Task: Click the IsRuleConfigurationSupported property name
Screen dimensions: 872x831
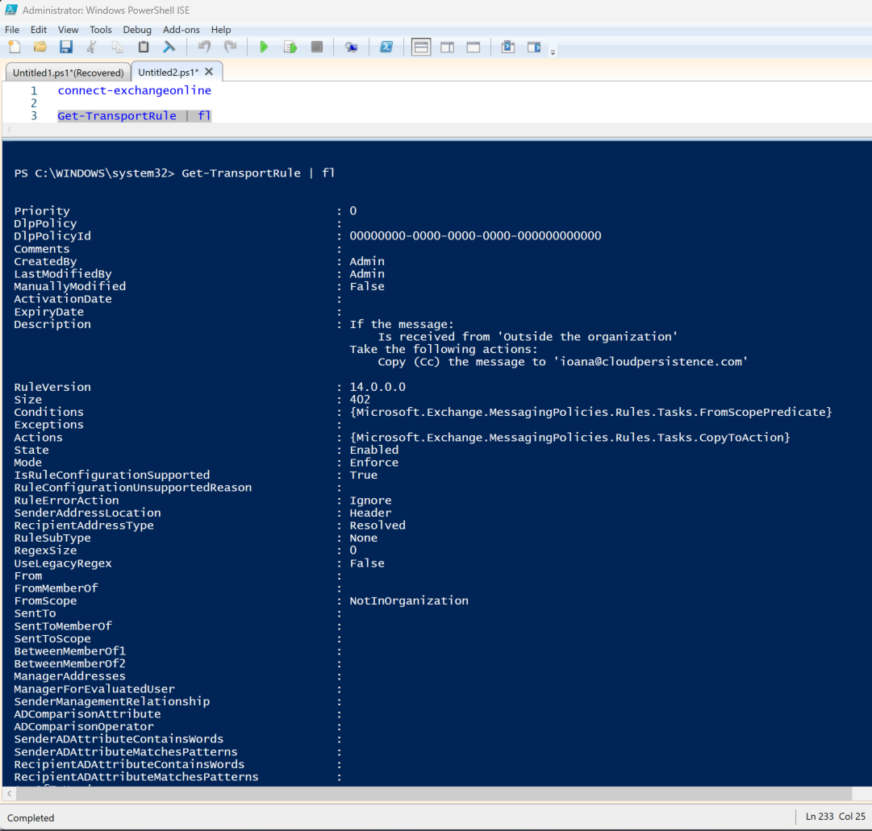Action: click(x=112, y=475)
